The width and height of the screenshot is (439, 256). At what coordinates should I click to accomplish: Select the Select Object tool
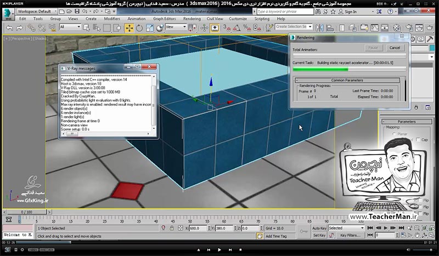pyautogui.click(x=86, y=28)
